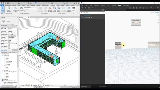Screen dimensions: 160x90
Task: Click the pan tool in Dynamo canvas
Action: (x=158, y=22)
